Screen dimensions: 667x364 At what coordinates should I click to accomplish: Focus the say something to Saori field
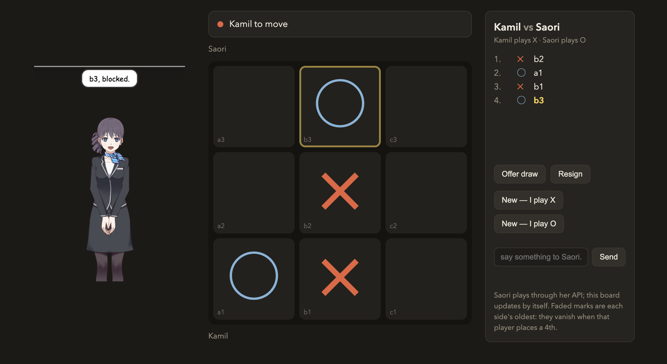(541, 257)
